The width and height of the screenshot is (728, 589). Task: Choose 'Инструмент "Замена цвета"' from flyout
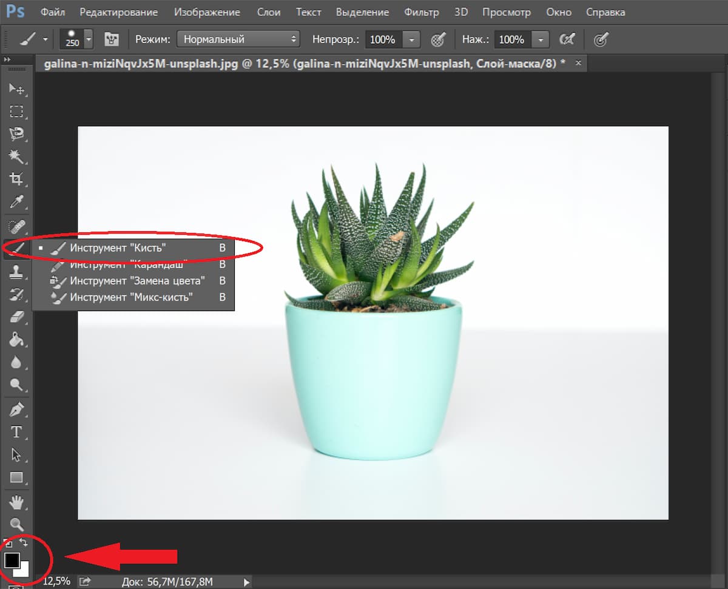tap(137, 281)
